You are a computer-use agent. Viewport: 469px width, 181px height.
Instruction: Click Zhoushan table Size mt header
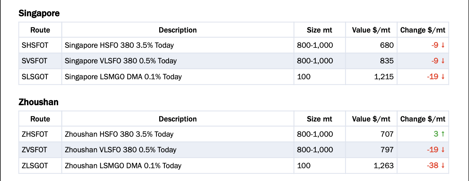click(x=319, y=119)
